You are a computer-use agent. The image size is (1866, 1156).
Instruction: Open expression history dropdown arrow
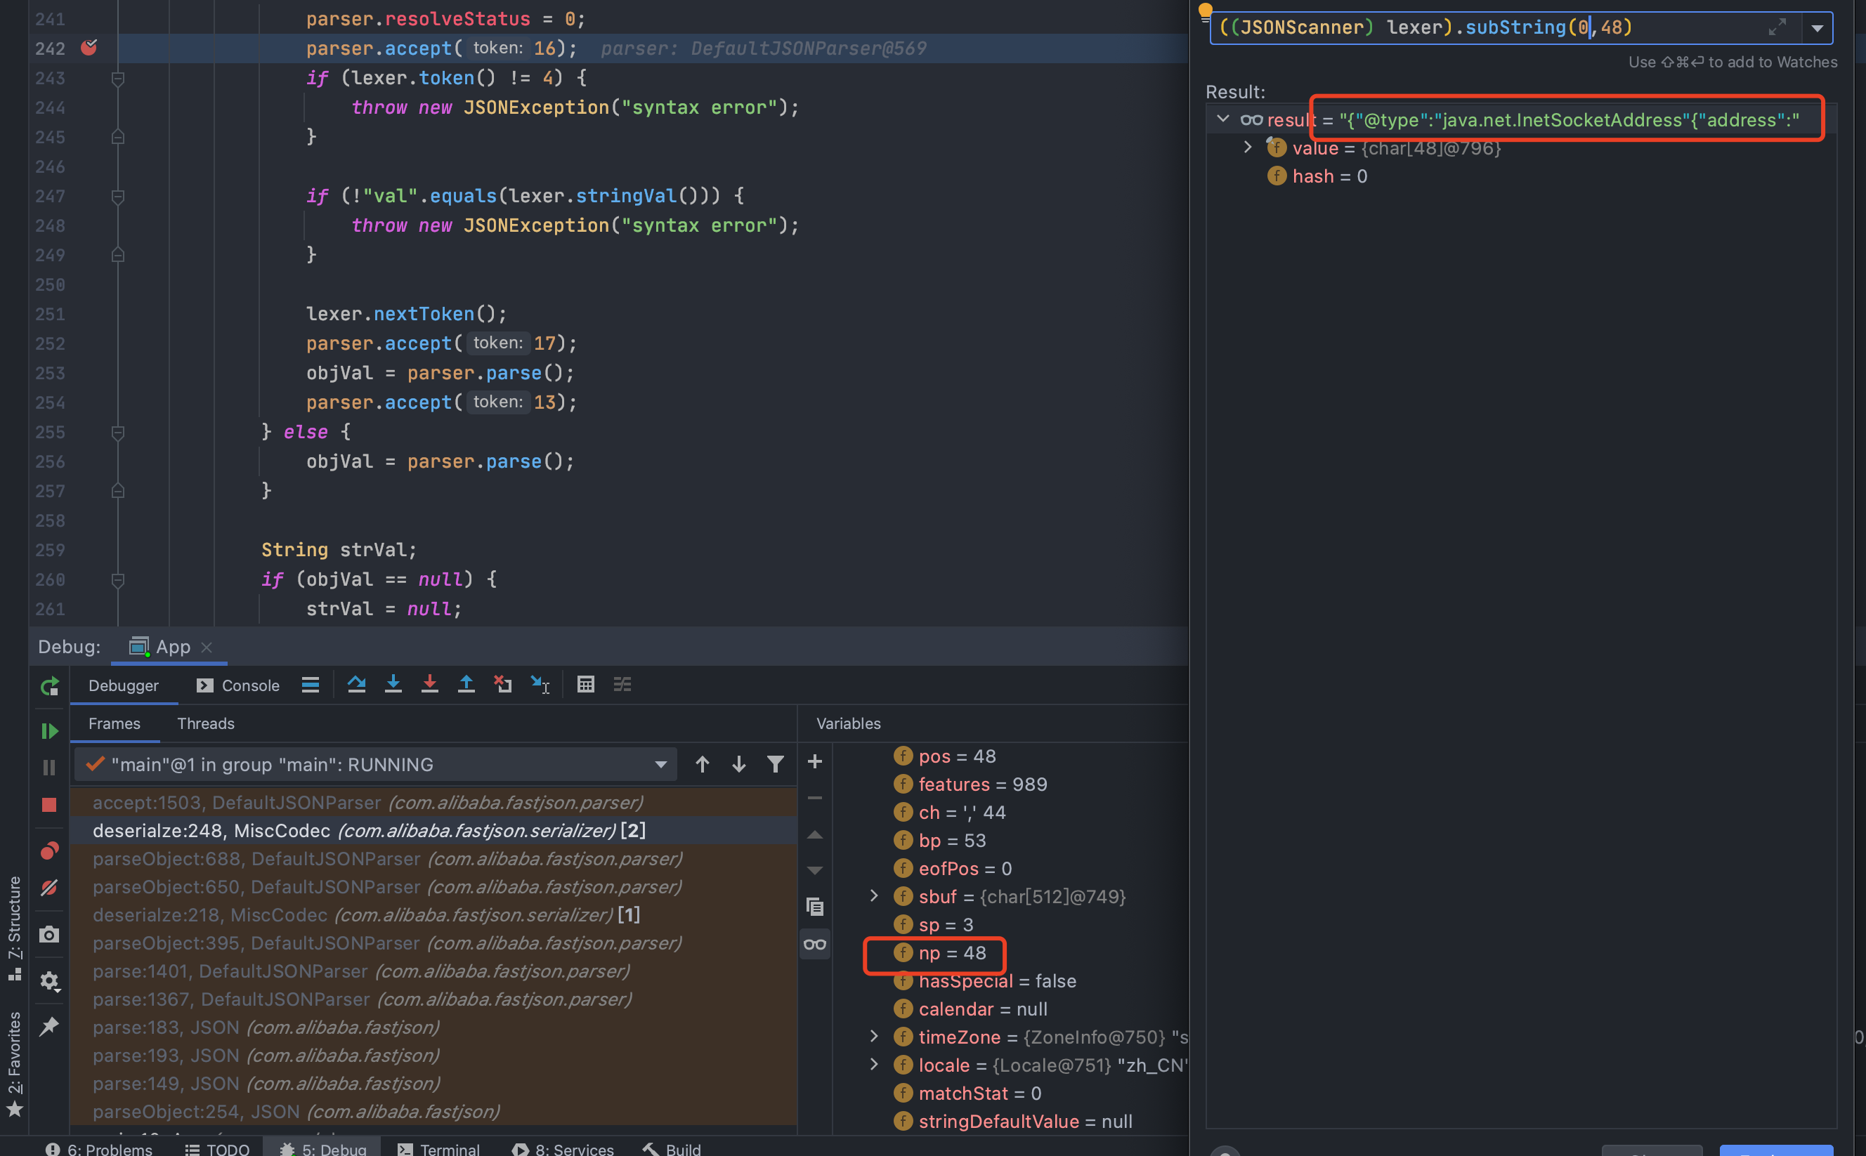pos(1817,28)
